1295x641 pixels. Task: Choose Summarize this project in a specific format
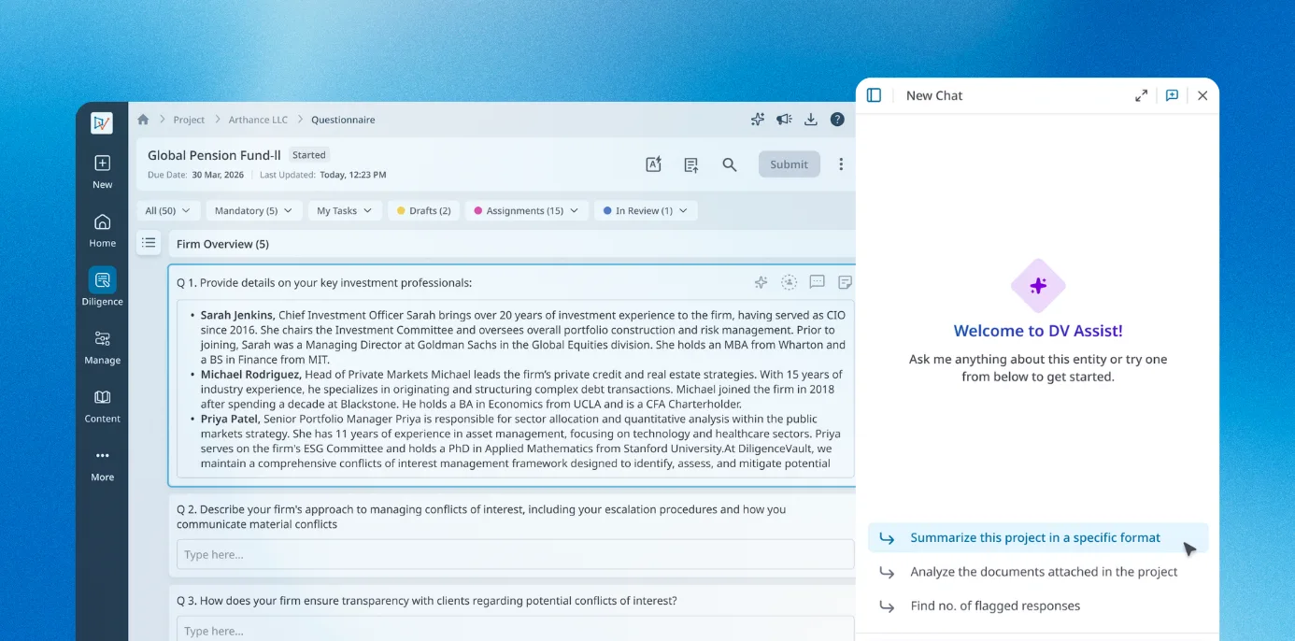[x=1038, y=537]
